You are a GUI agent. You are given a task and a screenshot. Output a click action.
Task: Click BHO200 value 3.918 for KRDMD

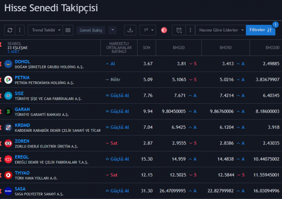tap(274, 127)
